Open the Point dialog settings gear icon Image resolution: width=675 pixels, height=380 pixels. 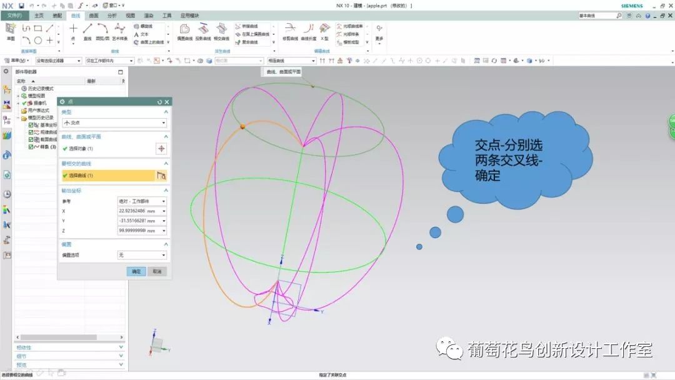click(62, 102)
